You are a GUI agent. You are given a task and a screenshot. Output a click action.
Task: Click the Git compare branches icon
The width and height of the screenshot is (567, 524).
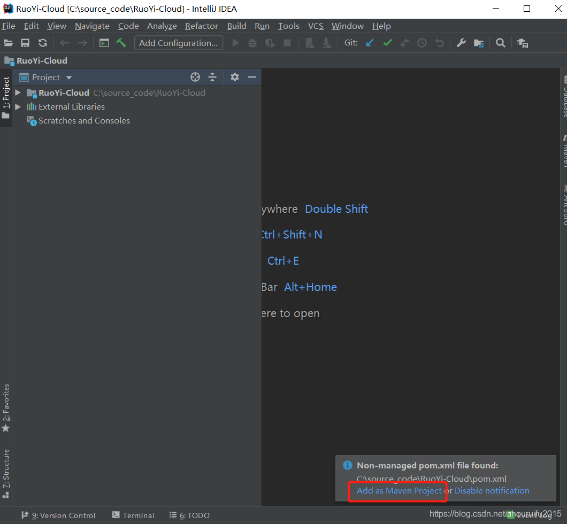(404, 43)
